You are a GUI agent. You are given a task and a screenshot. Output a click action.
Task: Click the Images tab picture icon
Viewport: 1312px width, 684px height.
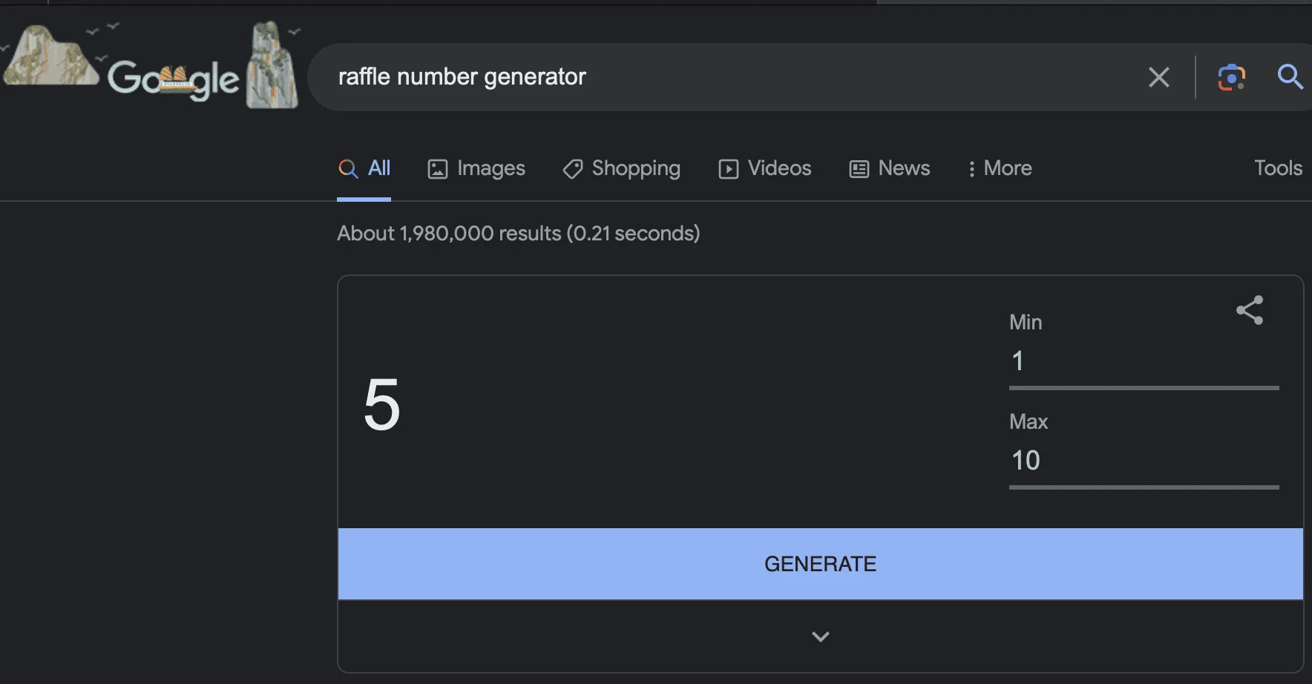coord(438,169)
